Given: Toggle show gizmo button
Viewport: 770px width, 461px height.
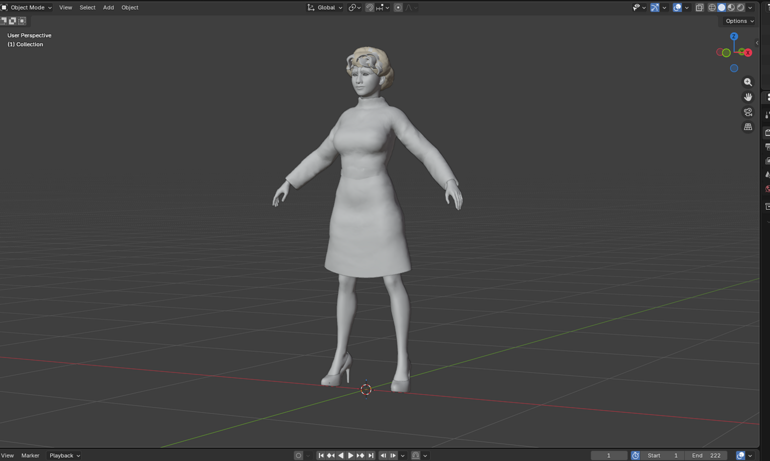Looking at the screenshot, I should pyautogui.click(x=654, y=8).
